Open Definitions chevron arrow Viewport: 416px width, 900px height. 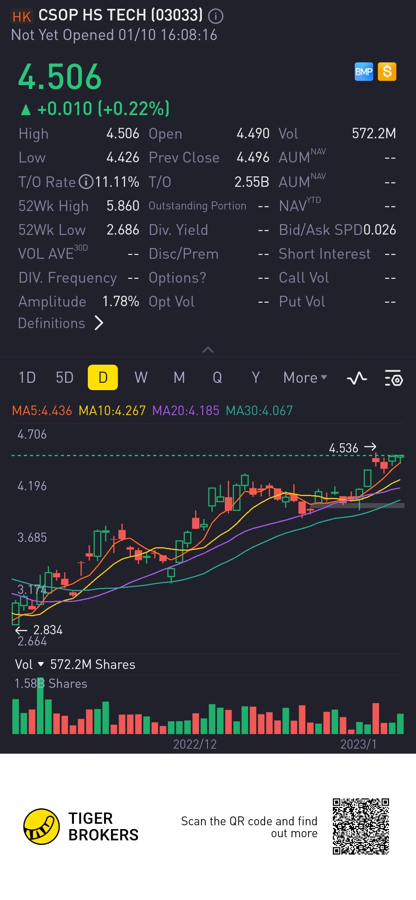pyautogui.click(x=99, y=323)
